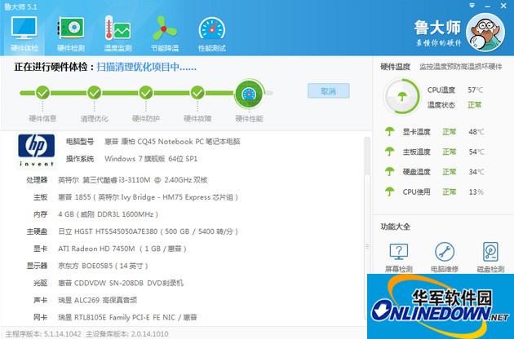Click the 鲁大师 mascot avatar
The height and width of the screenshot is (339, 514).
point(485,33)
